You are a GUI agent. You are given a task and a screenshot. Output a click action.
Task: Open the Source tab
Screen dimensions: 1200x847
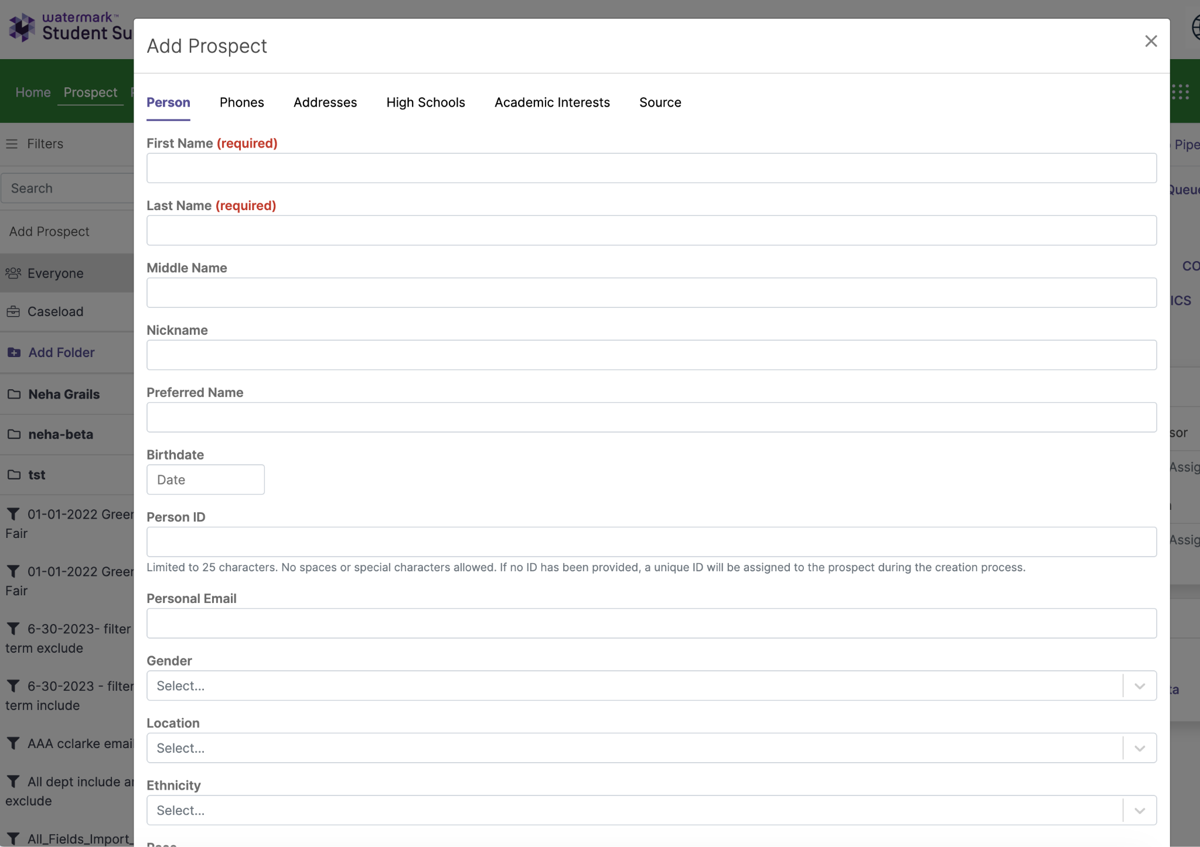pyautogui.click(x=660, y=102)
